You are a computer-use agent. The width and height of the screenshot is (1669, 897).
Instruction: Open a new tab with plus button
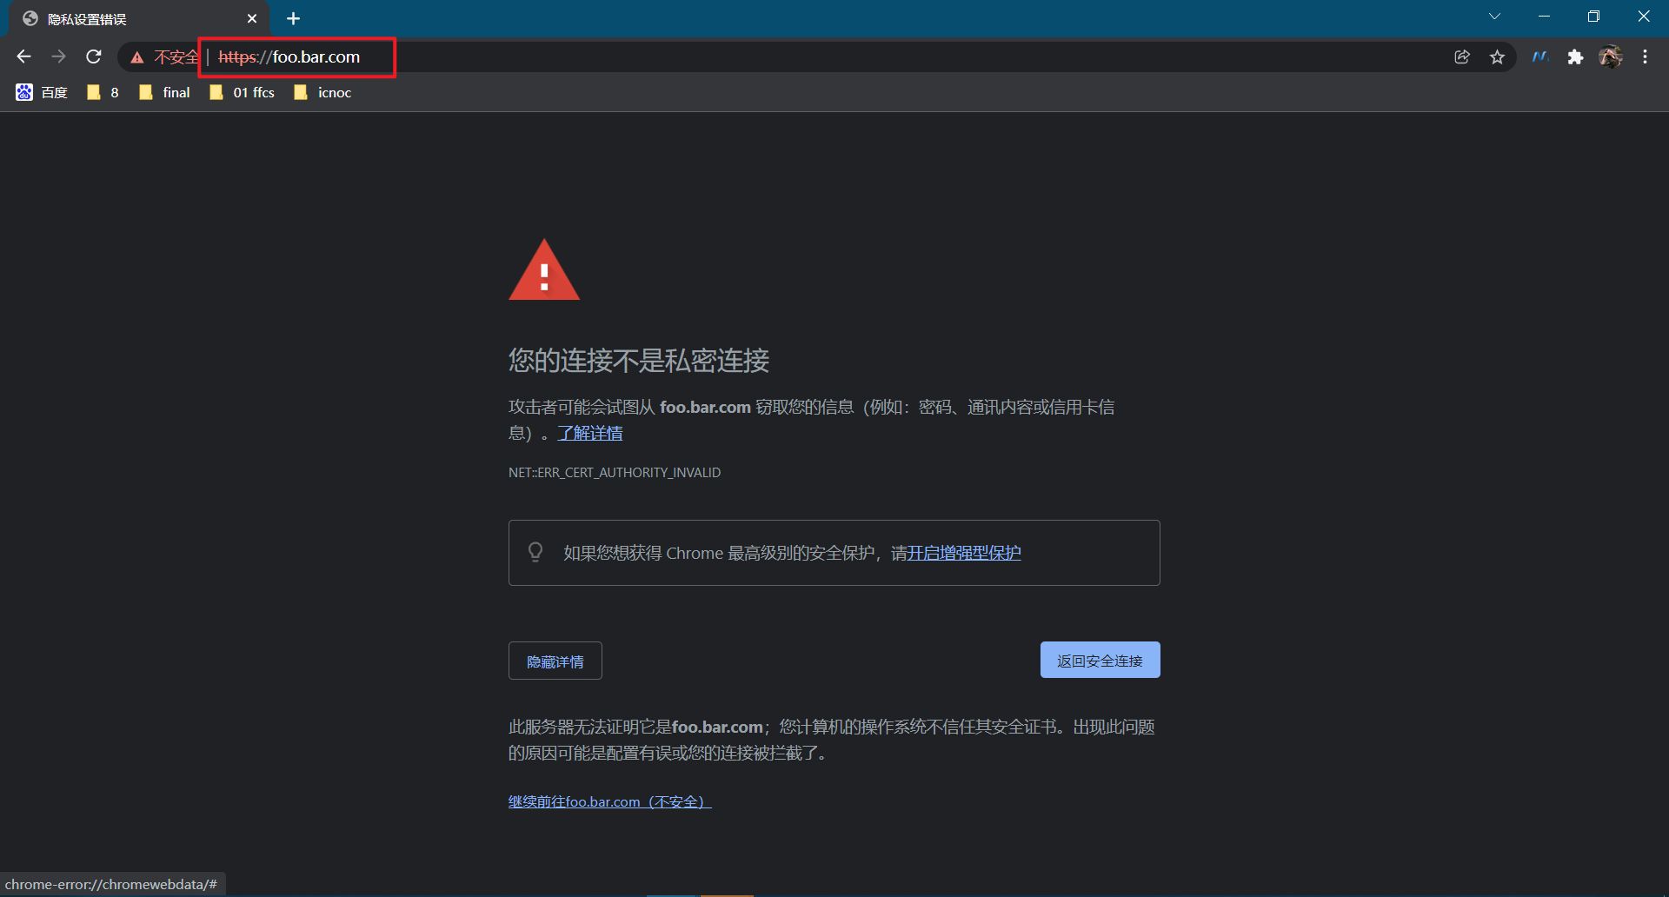pos(293,18)
